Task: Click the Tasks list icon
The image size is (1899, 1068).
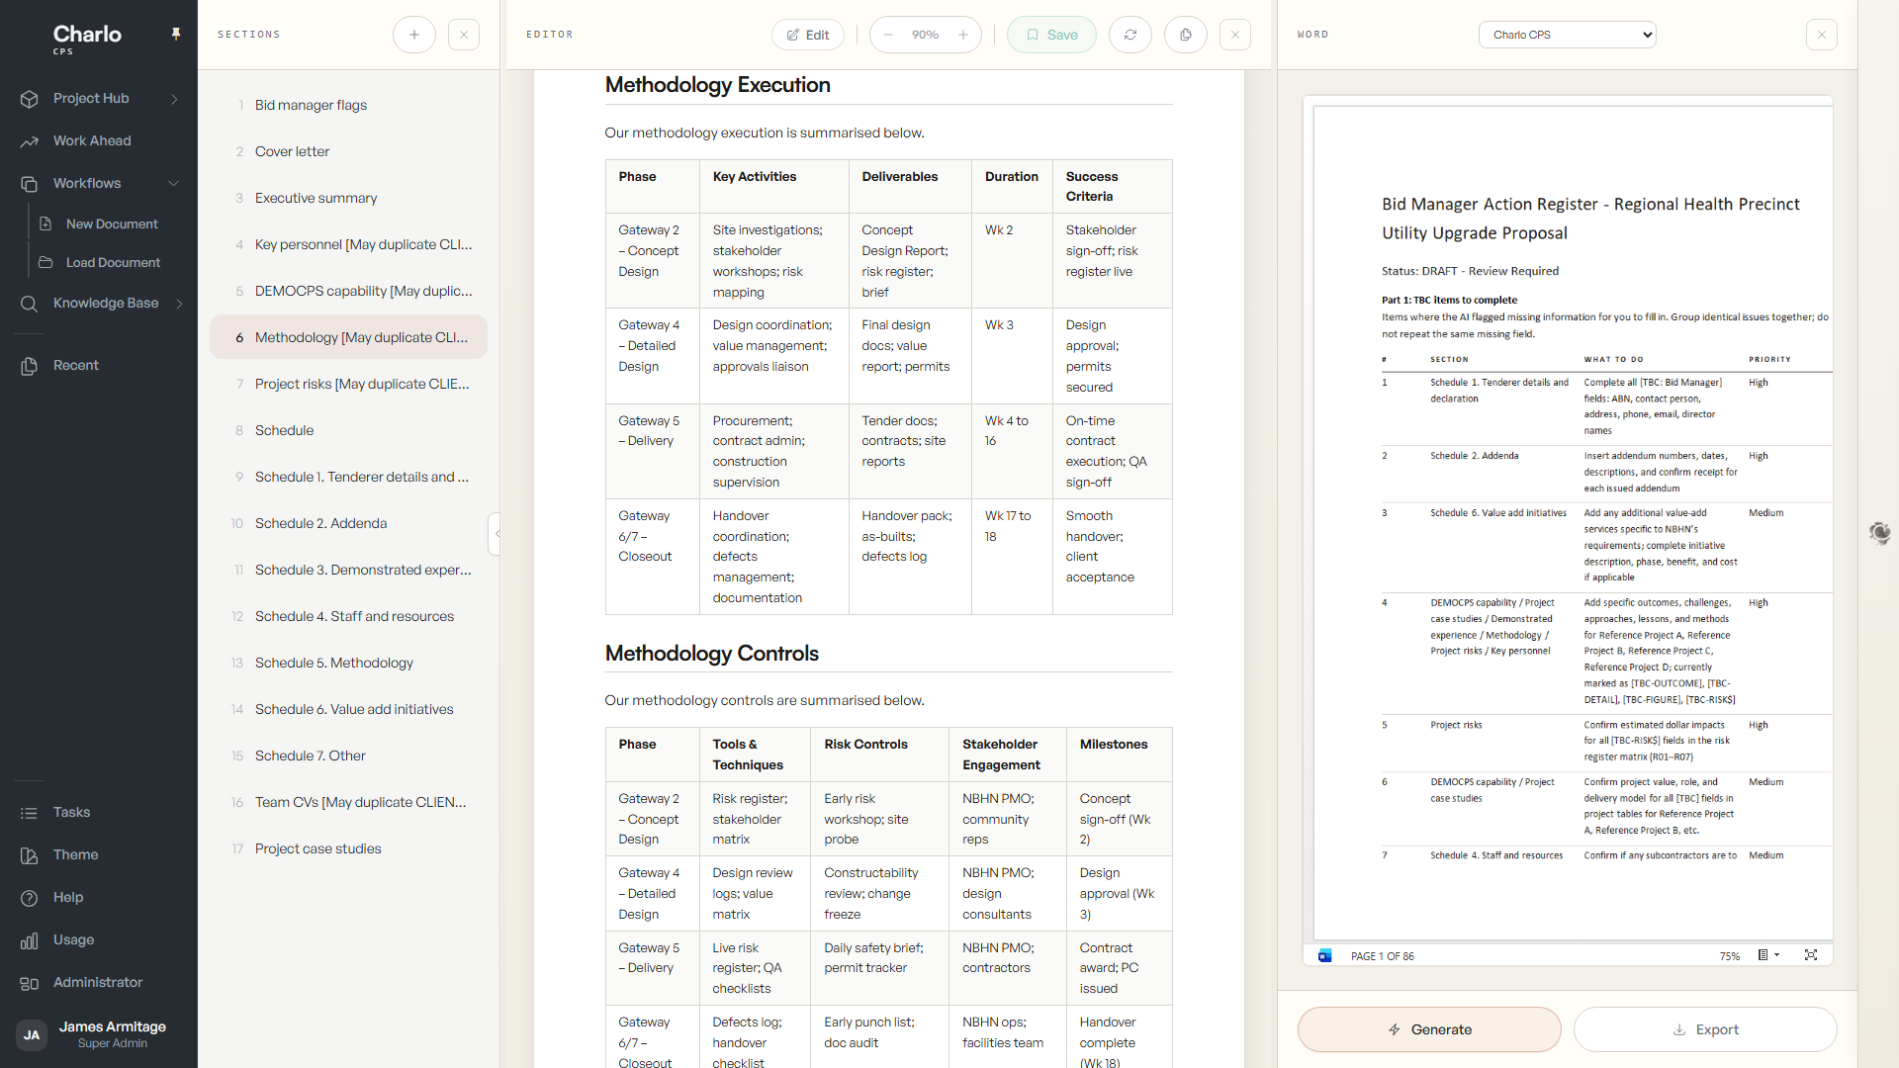Action: coord(29,813)
